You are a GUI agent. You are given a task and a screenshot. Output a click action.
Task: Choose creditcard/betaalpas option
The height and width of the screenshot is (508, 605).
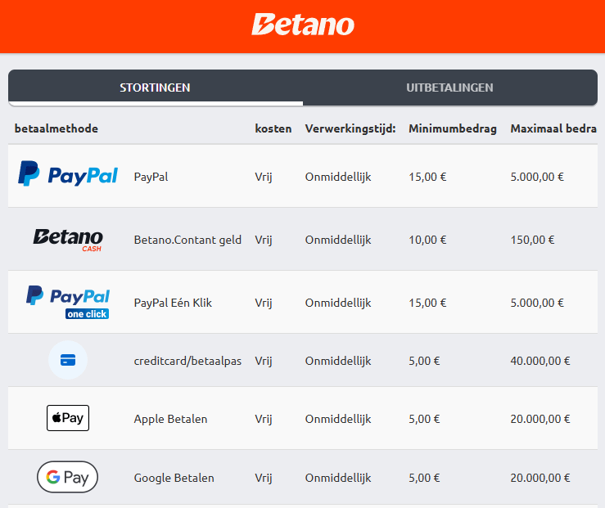point(187,361)
